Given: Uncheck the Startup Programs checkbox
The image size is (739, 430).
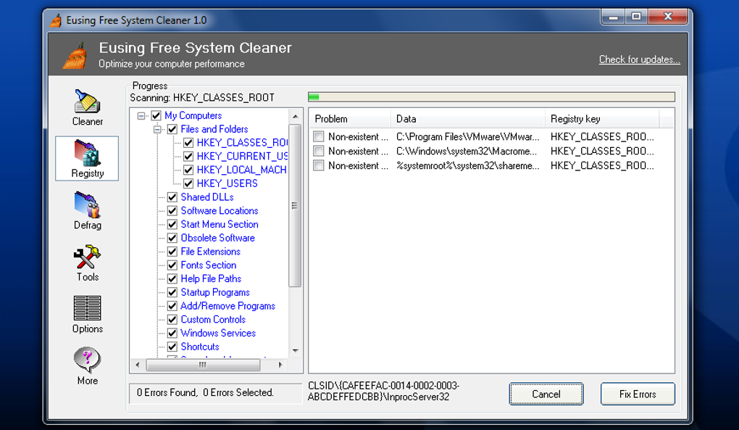Looking at the screenshot, I should click(x=172, y=292).
